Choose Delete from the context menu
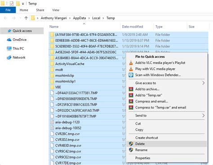 tap(167, 144)
